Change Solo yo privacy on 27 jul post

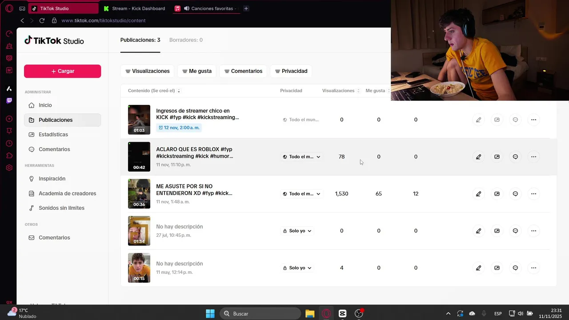point(297,231)
